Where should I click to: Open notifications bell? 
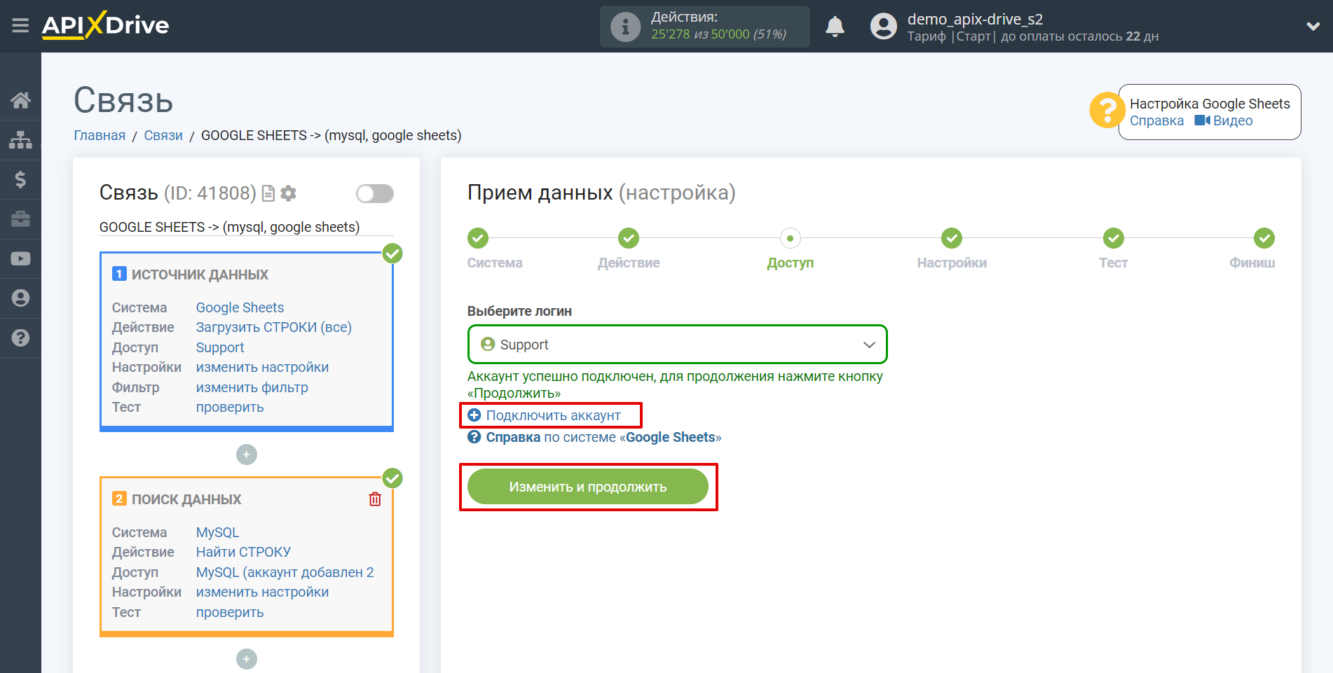[x=835, y=27]
